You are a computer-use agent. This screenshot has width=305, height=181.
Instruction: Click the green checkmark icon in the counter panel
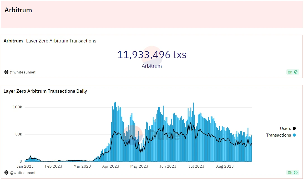click(296, 72)
